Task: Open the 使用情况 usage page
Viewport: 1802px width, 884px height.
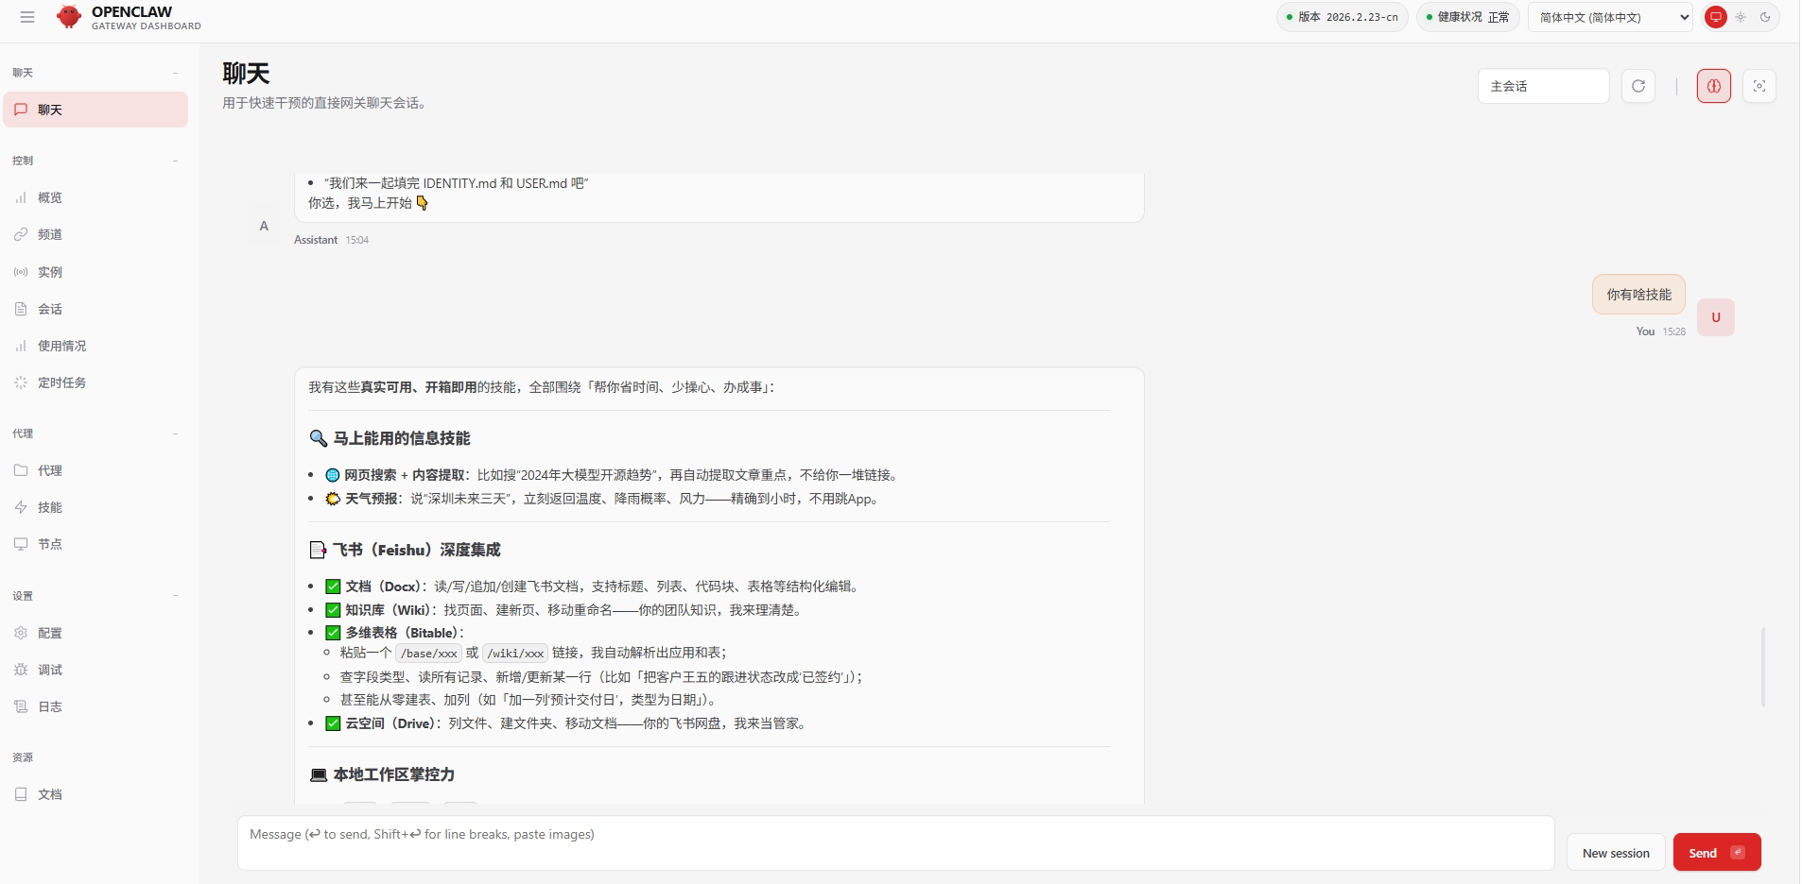Action: pyautogui.click(x=22, y=346)
